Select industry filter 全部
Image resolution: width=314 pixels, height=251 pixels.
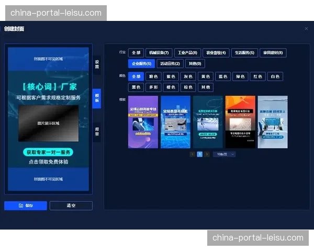[136, 53]
